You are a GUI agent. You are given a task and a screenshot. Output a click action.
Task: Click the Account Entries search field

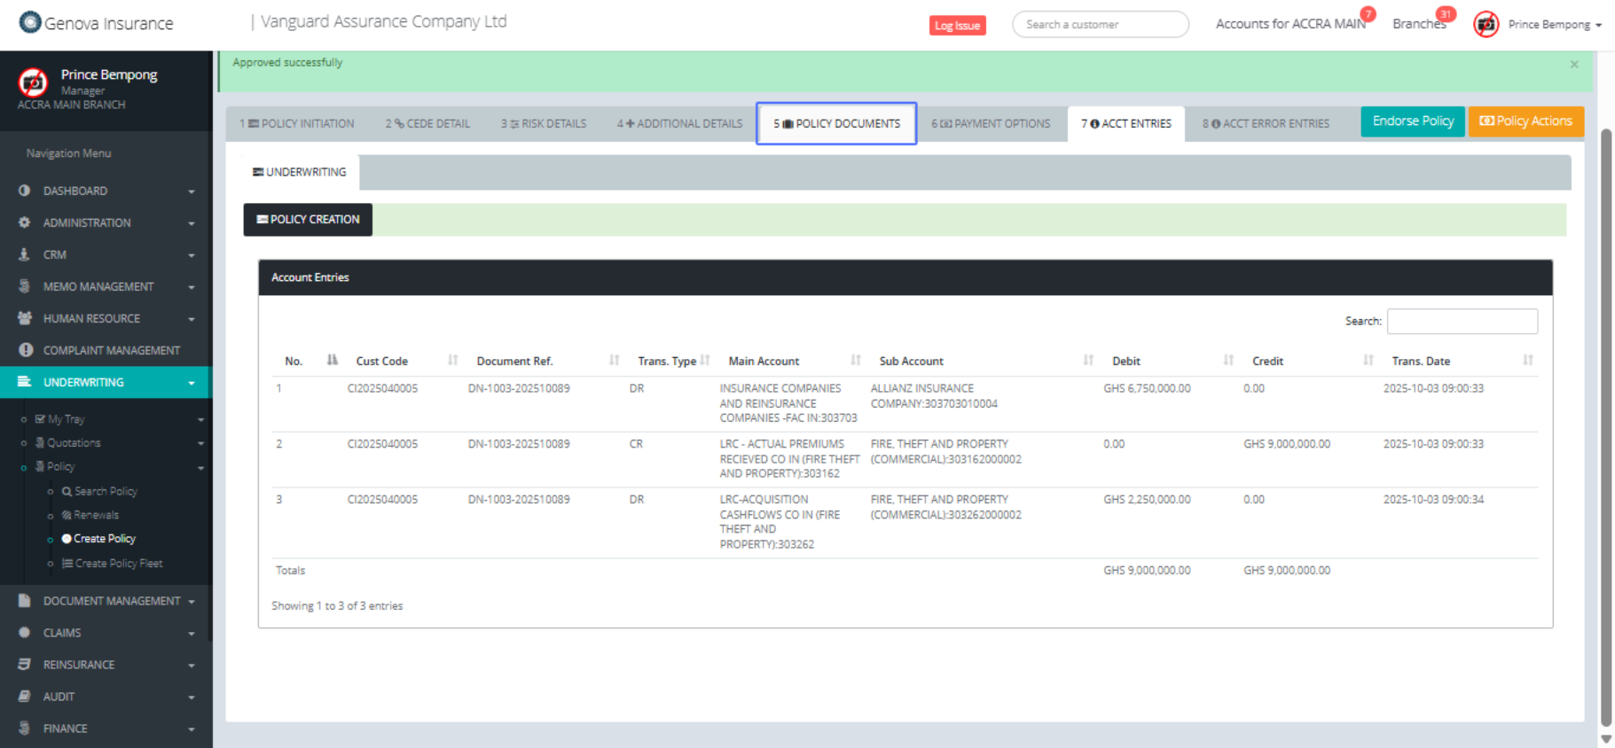[1462, 321]
